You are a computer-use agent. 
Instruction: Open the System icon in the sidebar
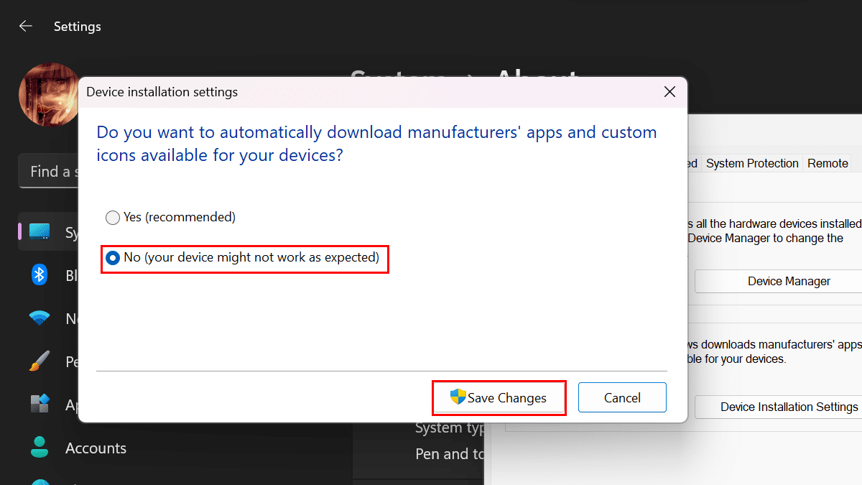[x=39, y=232]
